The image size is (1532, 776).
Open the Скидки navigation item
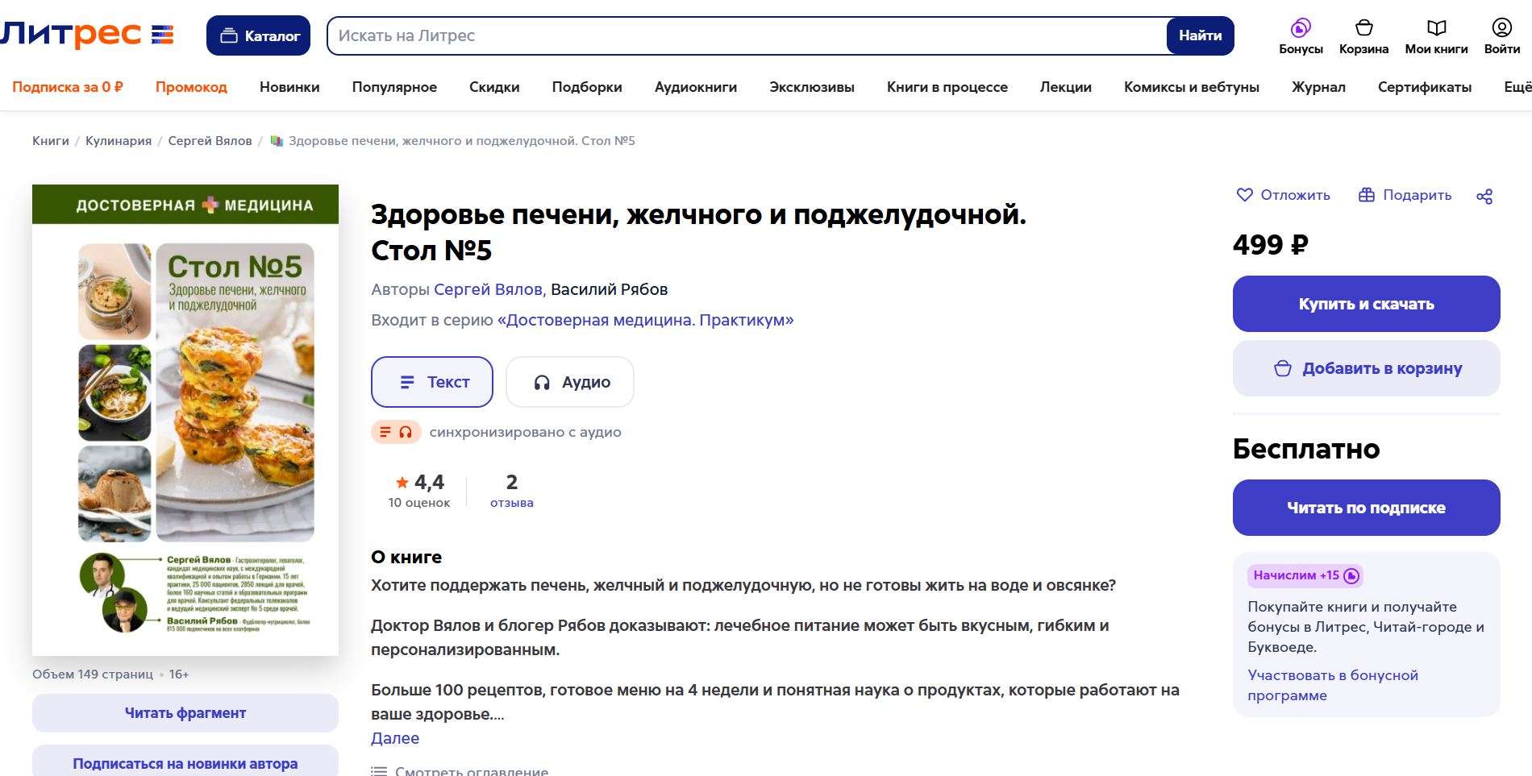point(494,87)
